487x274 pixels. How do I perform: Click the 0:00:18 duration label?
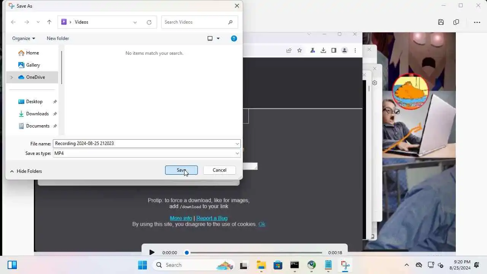(335, 253)
